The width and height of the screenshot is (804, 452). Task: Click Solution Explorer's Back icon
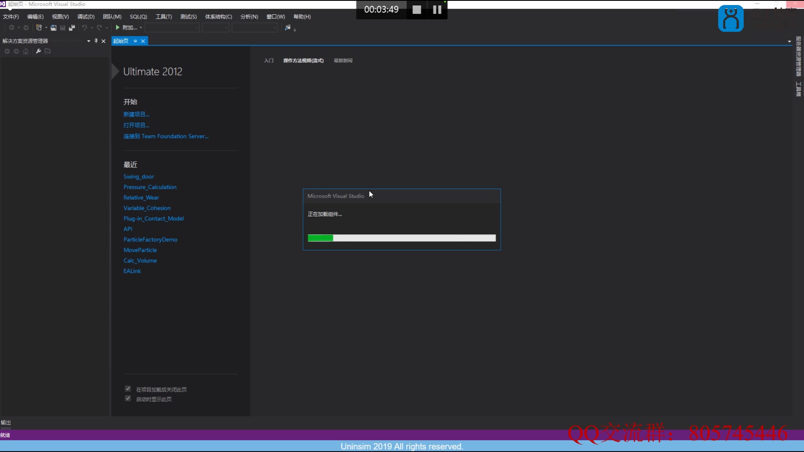7,51
